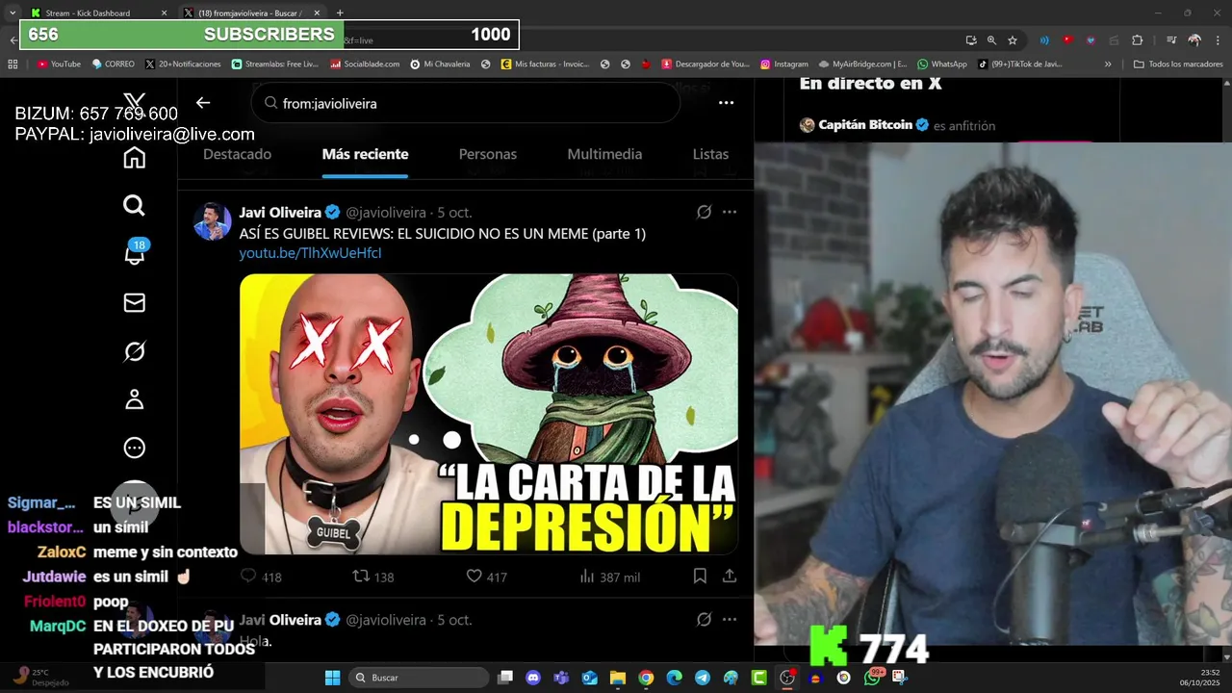Open Explore search icon in X sidebar

pyautogui.click(x=135, y=205)
